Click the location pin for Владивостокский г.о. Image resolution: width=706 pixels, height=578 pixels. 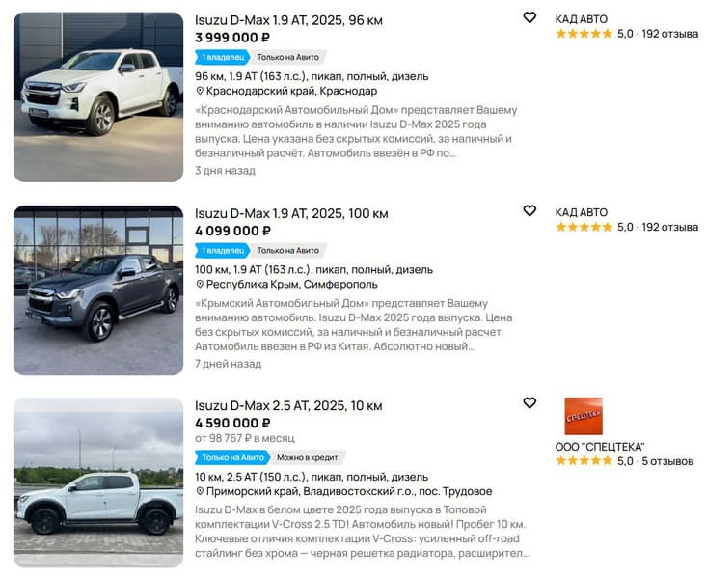point(200,491)
